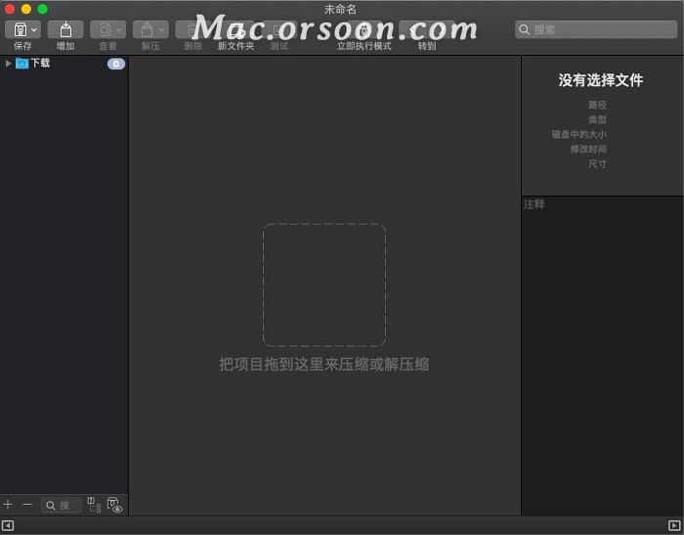Click the 注释 comment text area
Image resolution: width=684 pixels, height=535 pixels.
(603, 356)
